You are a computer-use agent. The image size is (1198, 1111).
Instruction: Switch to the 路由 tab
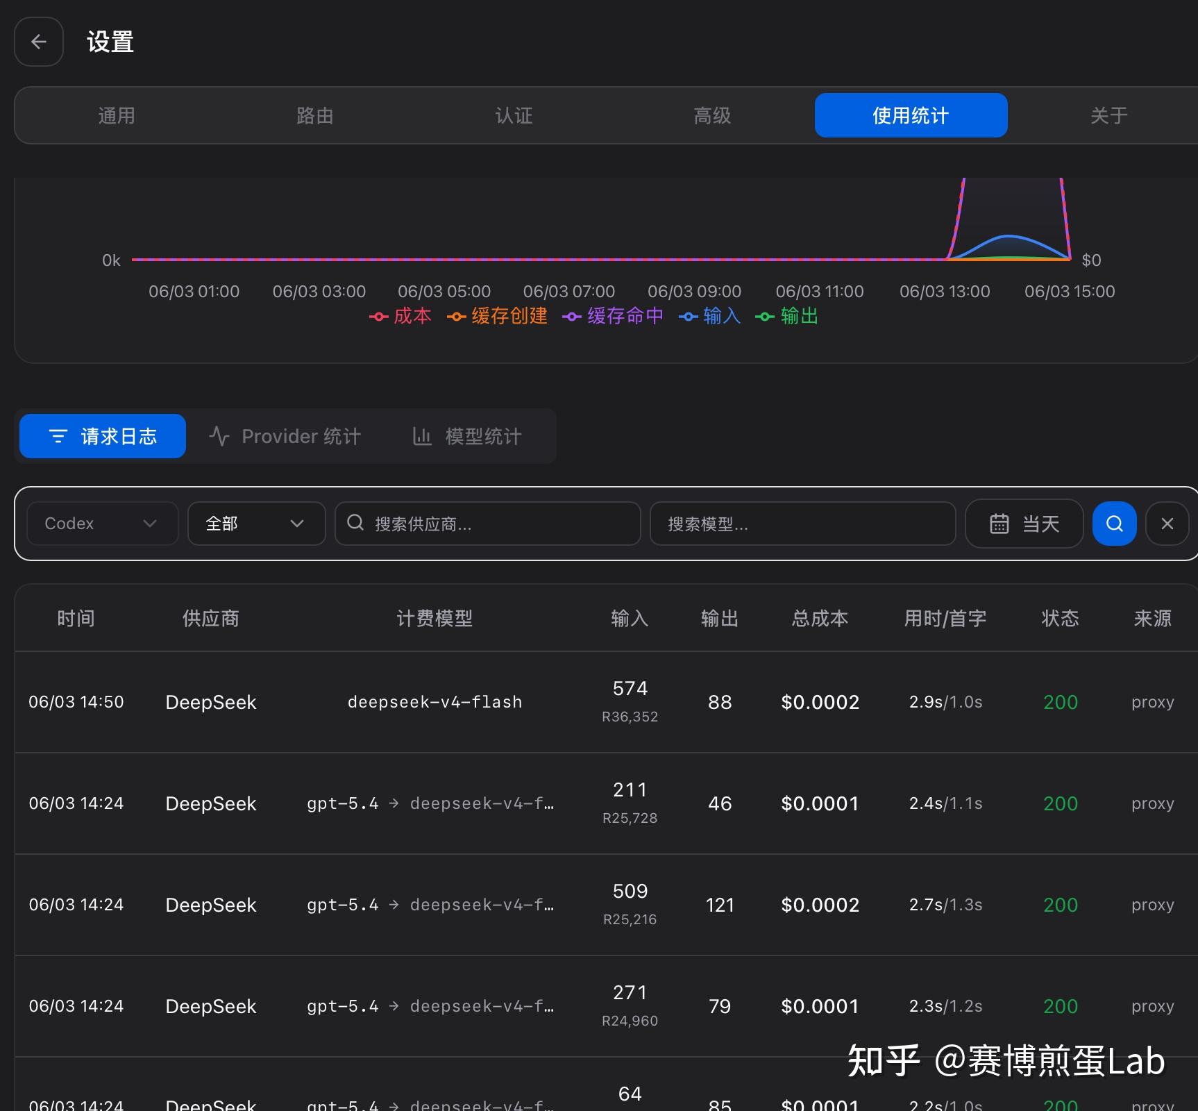tap(315, 115)
